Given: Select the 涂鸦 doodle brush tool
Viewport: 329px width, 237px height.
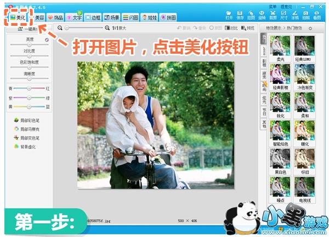Looking at the screenshot, I should tap(295, 15).
